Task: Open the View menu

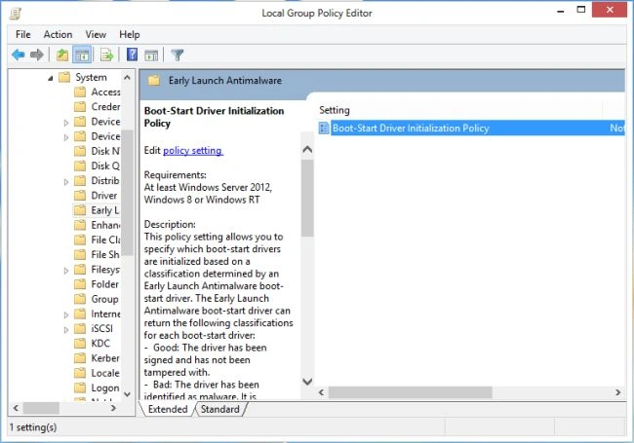Action: (x=96, y=35)
